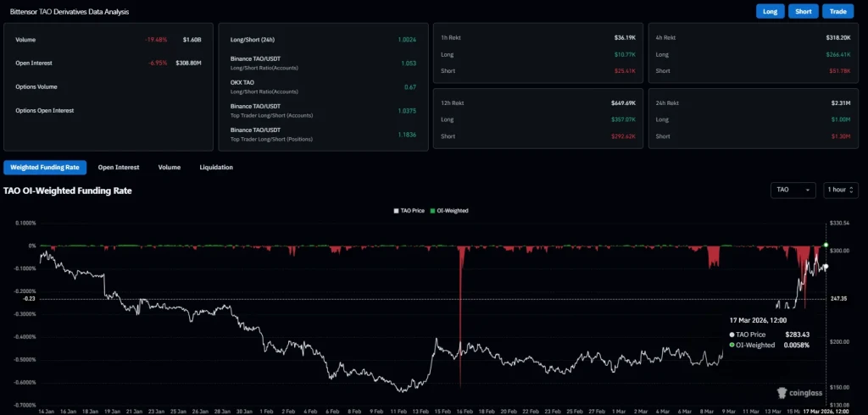
Task: Click the tooltip OI-Weighted value 0.0058%
Action: (x=797, y=345)
